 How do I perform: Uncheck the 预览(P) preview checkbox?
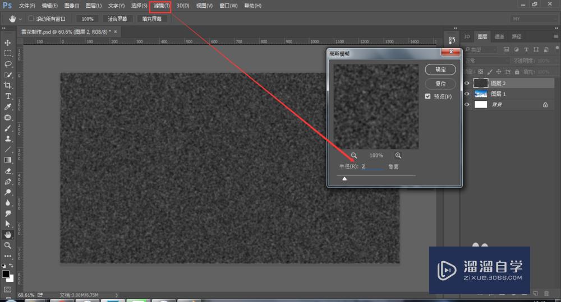[428, 96]
